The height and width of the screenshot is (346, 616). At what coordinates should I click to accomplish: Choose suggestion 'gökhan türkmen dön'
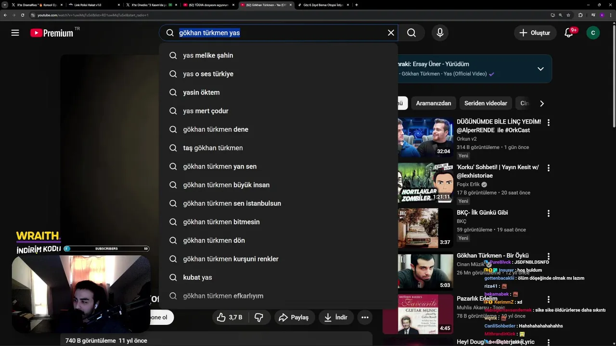(278, 240)
